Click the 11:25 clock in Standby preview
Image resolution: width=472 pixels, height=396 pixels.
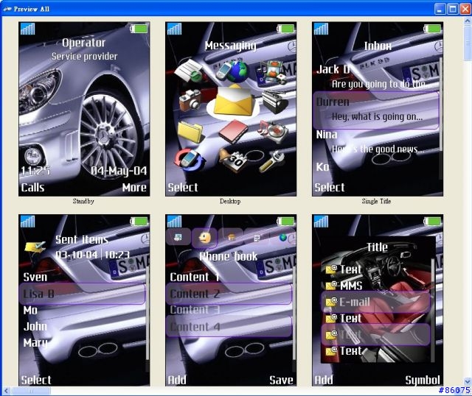coord(35,171)
